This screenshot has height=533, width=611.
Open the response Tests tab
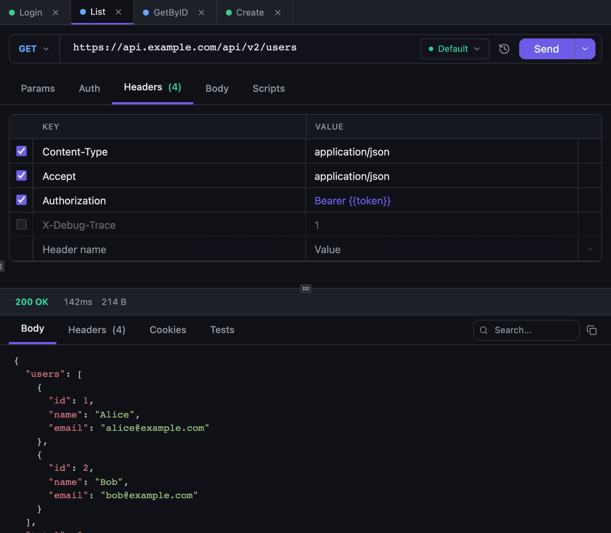click(x=222, y=330)
